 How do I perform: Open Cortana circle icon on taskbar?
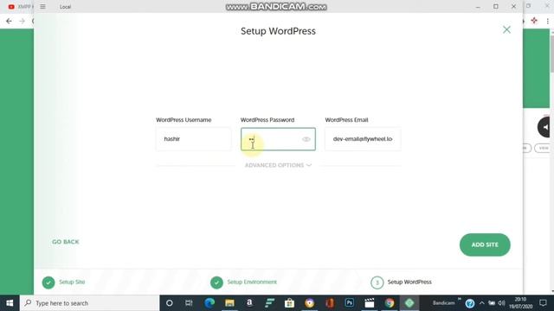point(170,303)
